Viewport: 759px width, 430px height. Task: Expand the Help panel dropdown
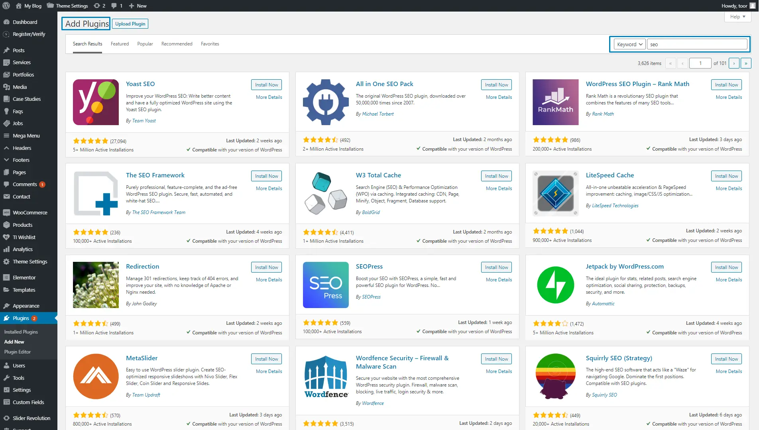(x=737, y=17)
